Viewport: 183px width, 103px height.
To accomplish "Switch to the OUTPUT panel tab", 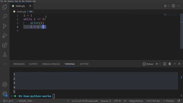I will tap(33, 64).
